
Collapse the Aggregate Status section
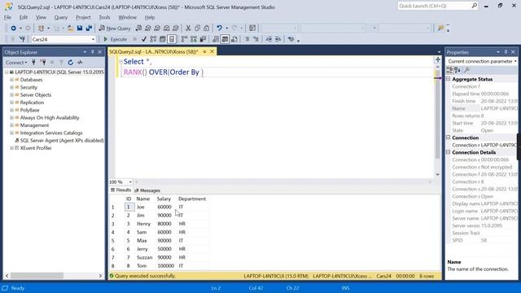point(449,79)
